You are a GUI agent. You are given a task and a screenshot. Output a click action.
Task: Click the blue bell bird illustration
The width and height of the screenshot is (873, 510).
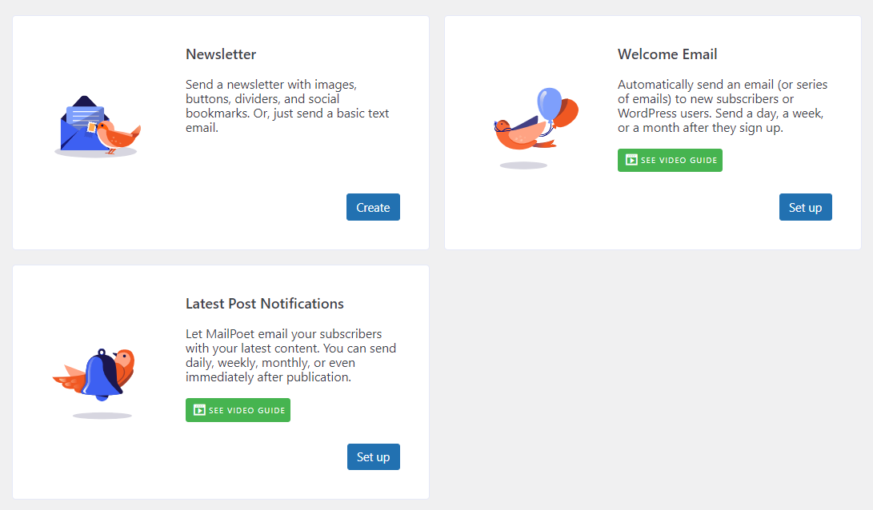tap(98, 376)
